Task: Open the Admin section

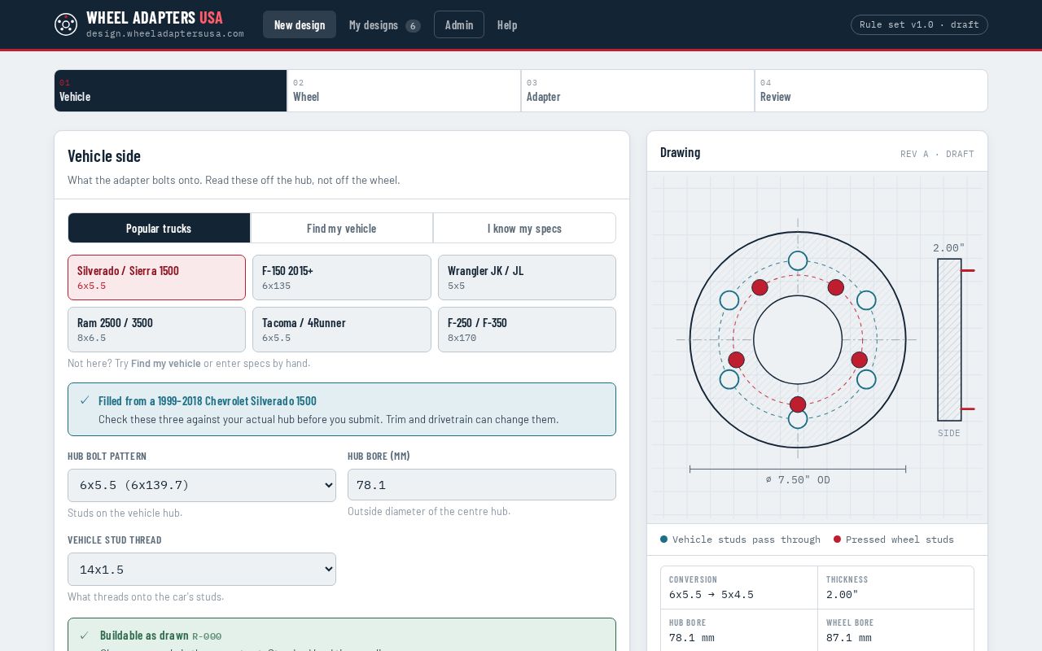Action: tap(459, 24)
